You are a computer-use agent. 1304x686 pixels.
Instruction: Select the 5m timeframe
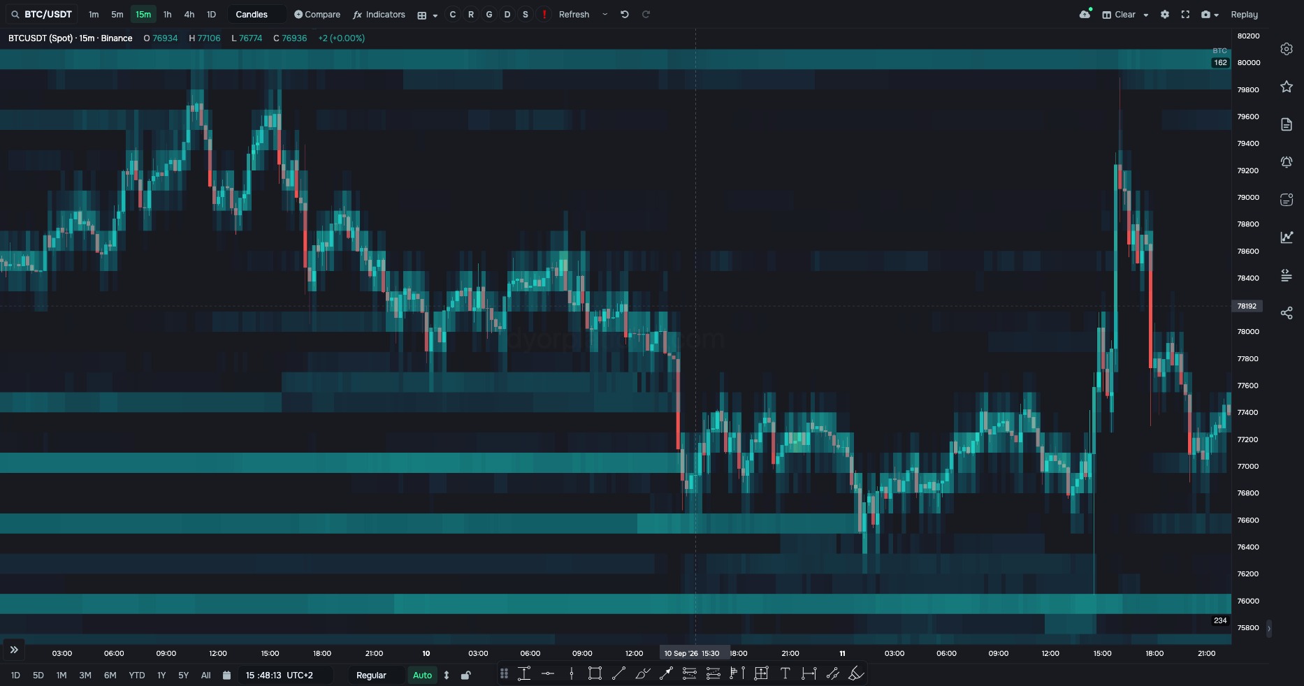point(117,15)
